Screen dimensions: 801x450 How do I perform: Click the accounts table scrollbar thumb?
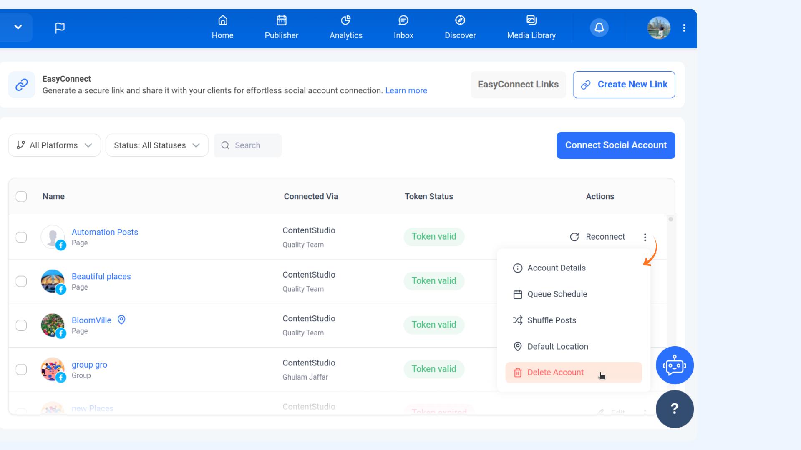(x=671, y=219)
